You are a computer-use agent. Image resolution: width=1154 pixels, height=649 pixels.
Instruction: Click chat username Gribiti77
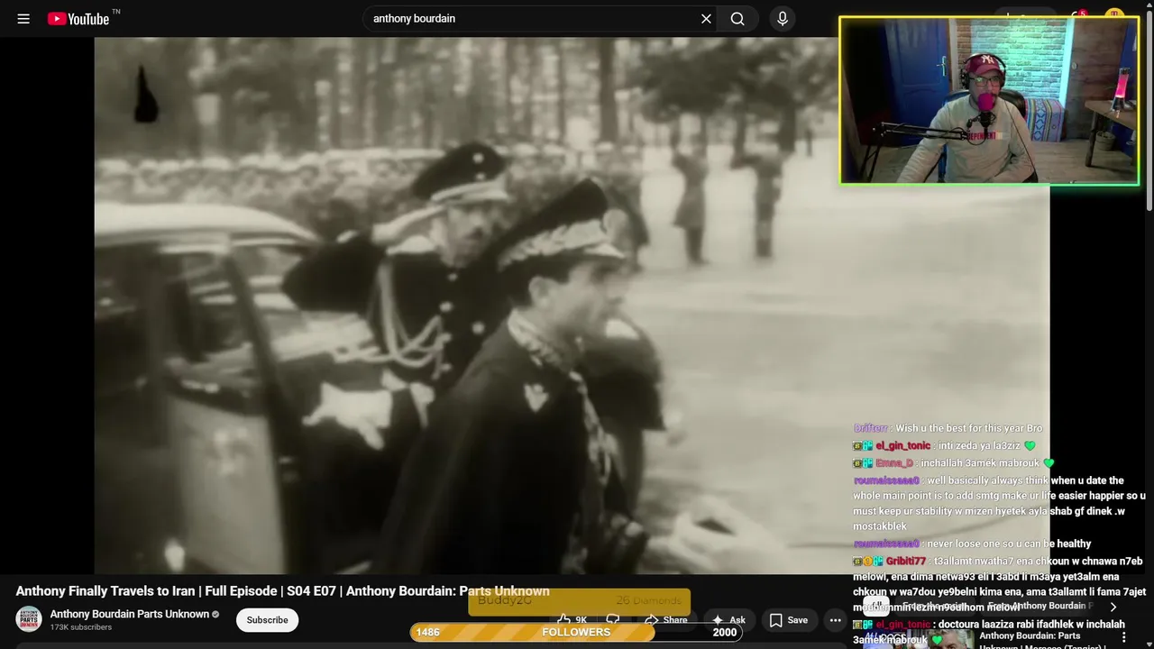tap(905, 561)
